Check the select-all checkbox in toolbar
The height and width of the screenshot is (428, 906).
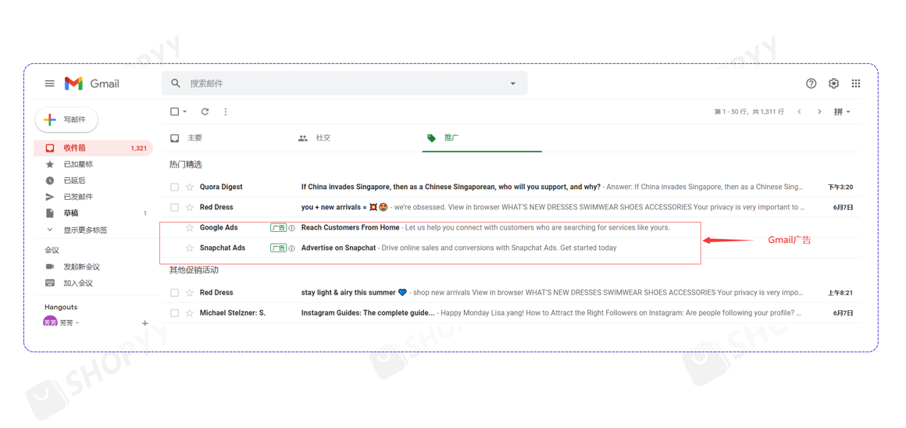175,112
